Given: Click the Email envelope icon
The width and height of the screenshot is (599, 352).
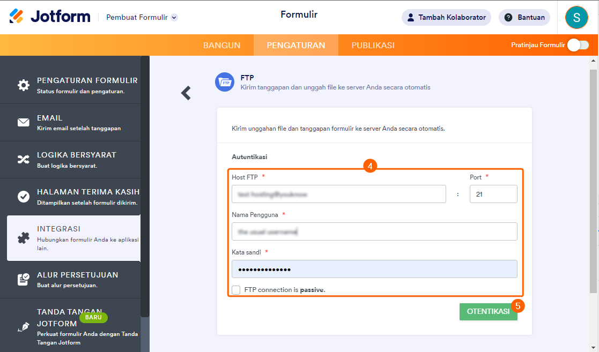Looking at the screenshot, I should pyautogui.click(x=24, y=122).
